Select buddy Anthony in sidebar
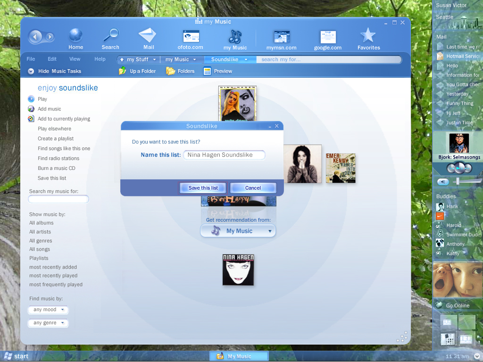 [455, 244]
